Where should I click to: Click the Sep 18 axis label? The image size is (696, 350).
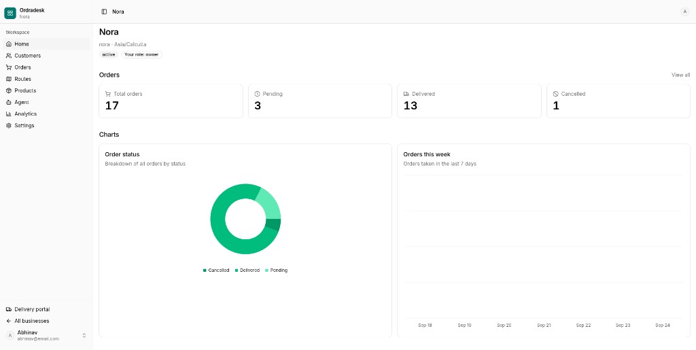pos(425,325)
